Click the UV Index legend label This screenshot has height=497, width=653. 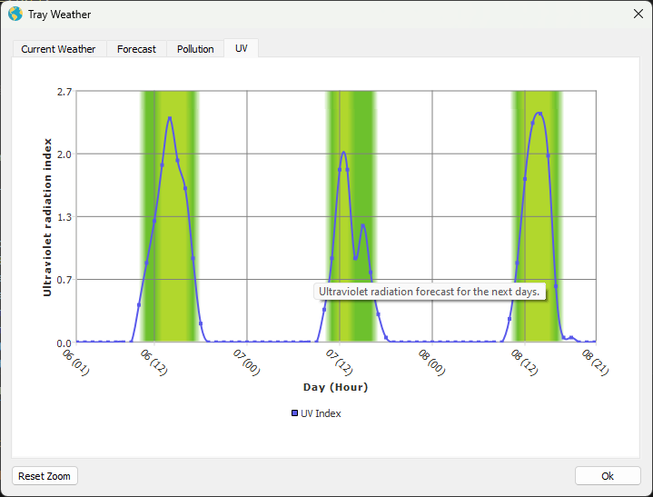coord(321,413)
